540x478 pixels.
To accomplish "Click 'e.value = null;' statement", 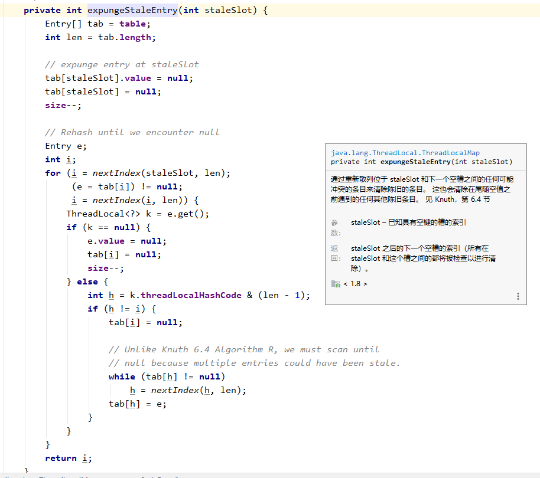I will click(x=127, y=241).
